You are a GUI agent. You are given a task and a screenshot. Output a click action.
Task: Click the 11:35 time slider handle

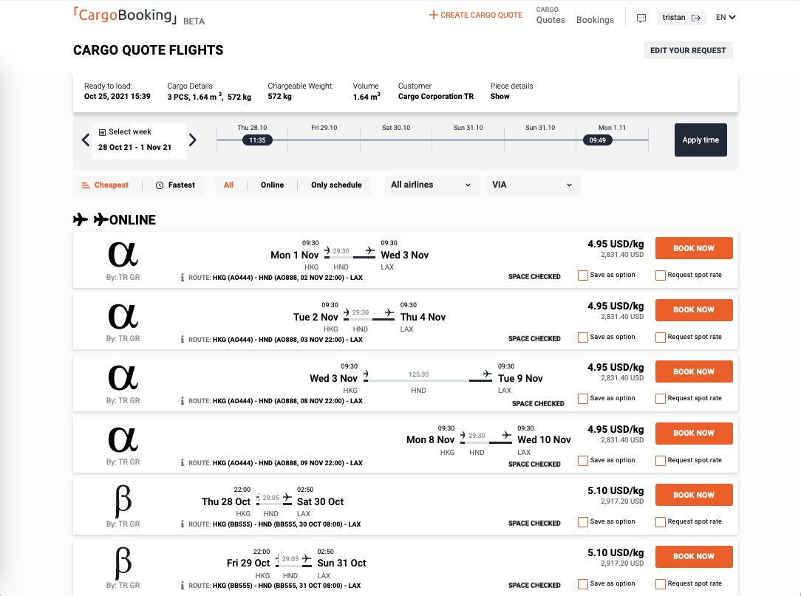[x=257, y=140]
